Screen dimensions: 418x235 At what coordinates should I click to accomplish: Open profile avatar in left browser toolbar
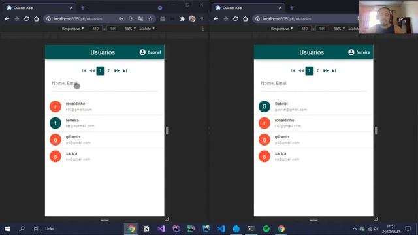(x=192, y=19)
